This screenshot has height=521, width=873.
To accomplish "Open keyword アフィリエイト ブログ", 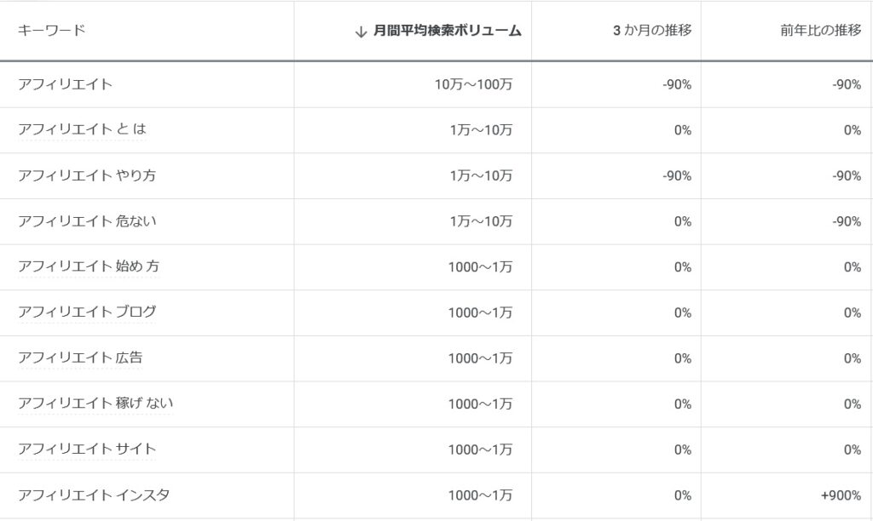I will (x=87, y=312).
